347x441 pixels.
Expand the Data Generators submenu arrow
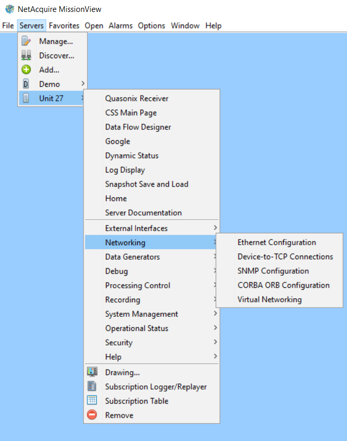pos(215,256)
